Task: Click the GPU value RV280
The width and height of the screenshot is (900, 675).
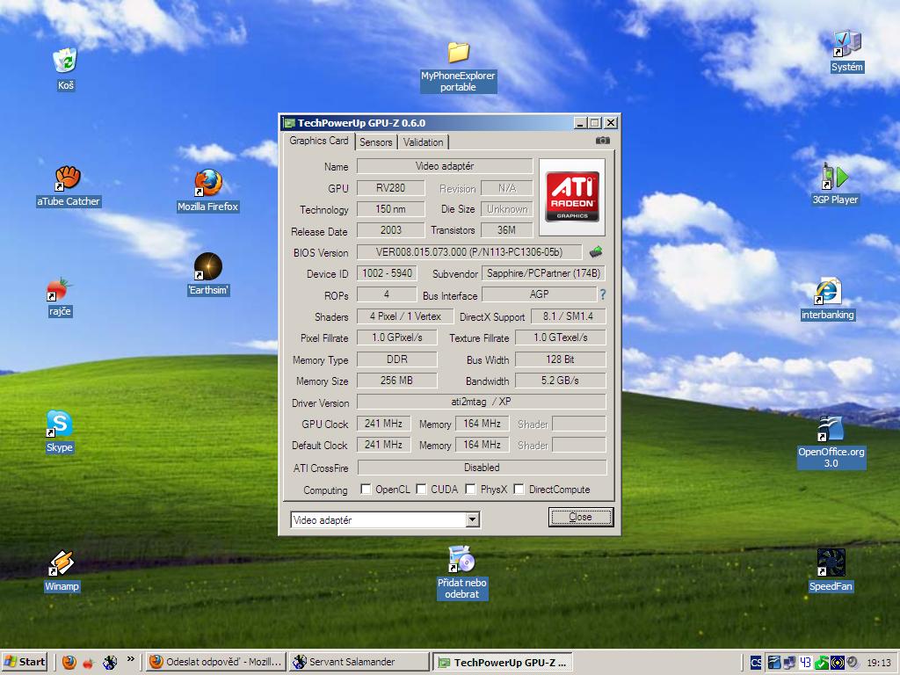Action: (x=391, y=188)
